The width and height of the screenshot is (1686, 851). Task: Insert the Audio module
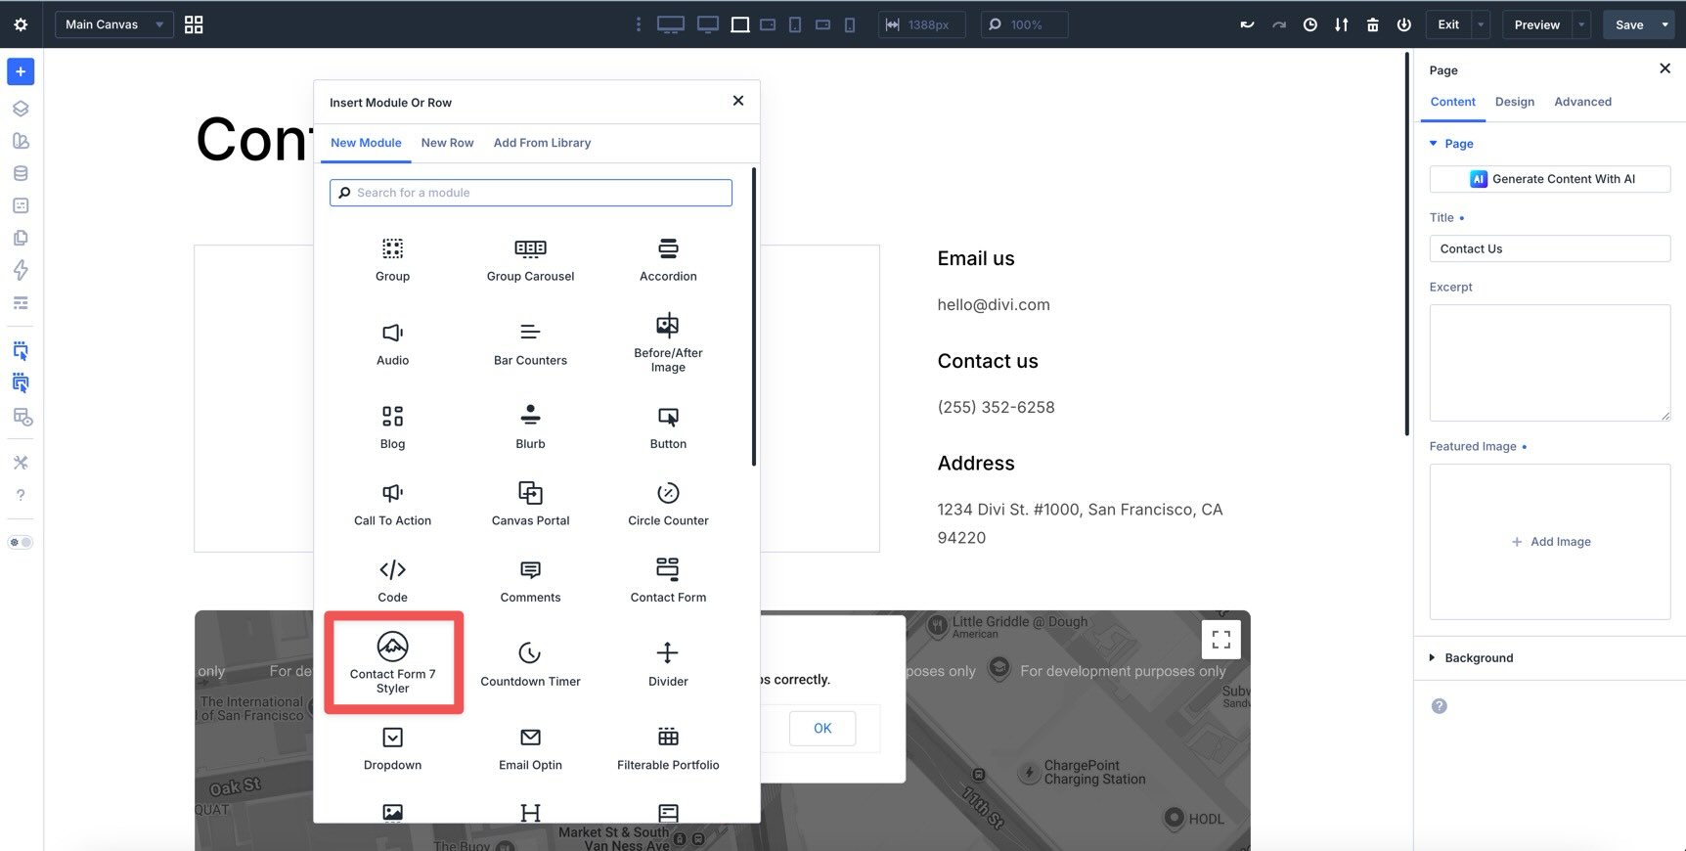click(392, 344)
